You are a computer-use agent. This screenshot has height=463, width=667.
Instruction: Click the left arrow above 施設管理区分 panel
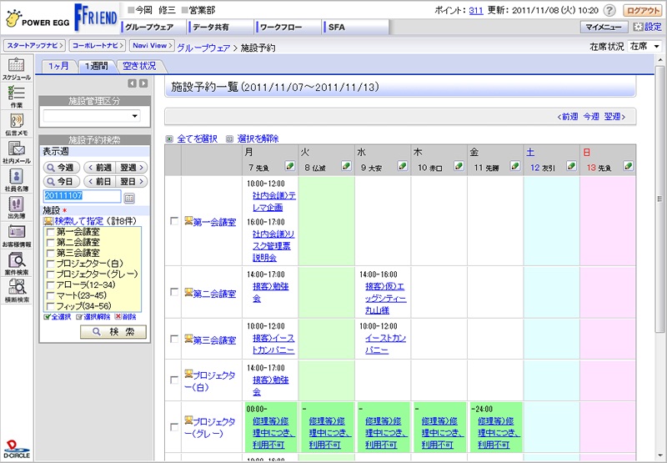[x=133, y=83]
